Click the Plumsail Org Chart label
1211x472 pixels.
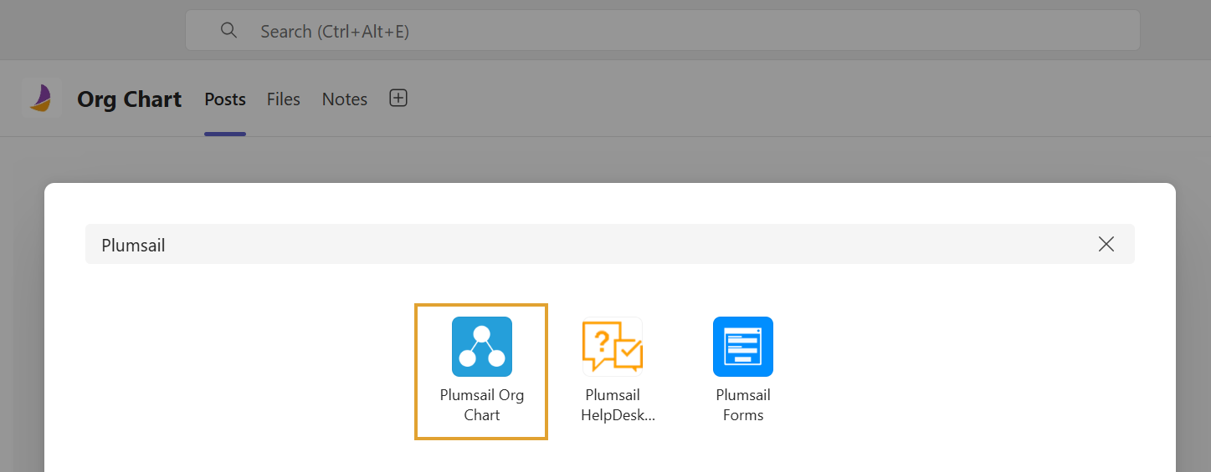(482, 405)
